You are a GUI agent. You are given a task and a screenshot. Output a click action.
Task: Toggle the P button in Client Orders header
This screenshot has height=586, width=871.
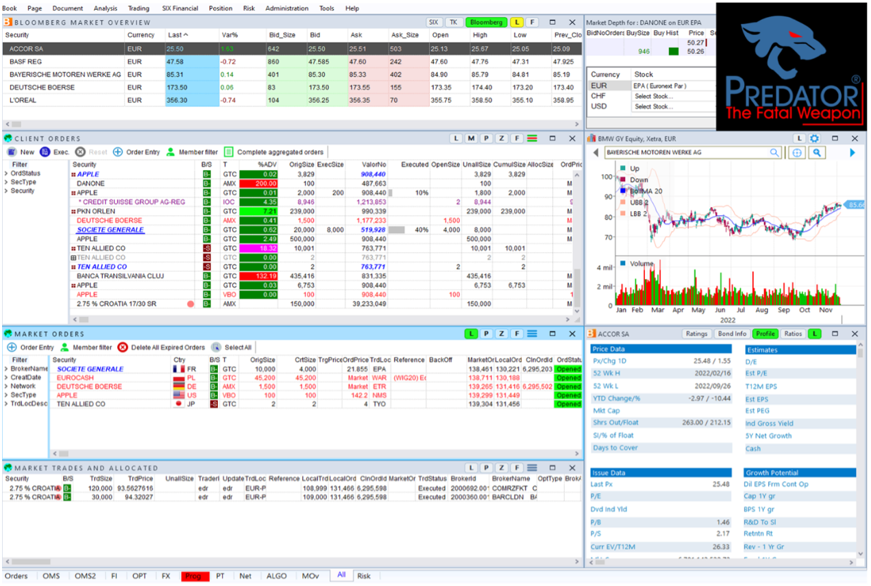486,138
